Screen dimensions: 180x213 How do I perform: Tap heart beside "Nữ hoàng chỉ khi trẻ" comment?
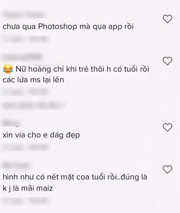click(167, 61)
